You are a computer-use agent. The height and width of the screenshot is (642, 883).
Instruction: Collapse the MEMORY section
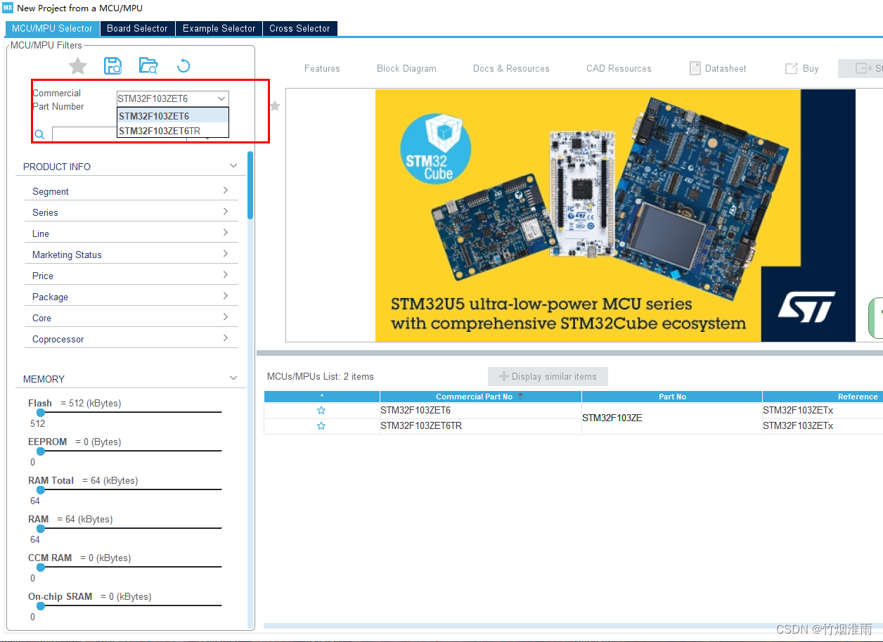[233, 378]
